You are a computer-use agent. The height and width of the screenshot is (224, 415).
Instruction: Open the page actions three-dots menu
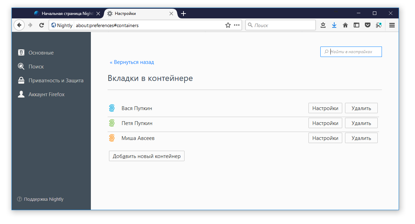pyautogui.click(x=237, y=25)
